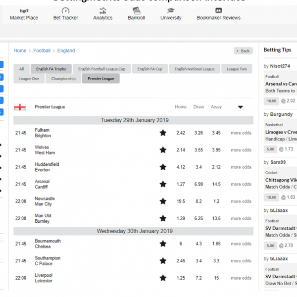Open the Football breadcrumb link
297x297 pixels.
[42, 51]
